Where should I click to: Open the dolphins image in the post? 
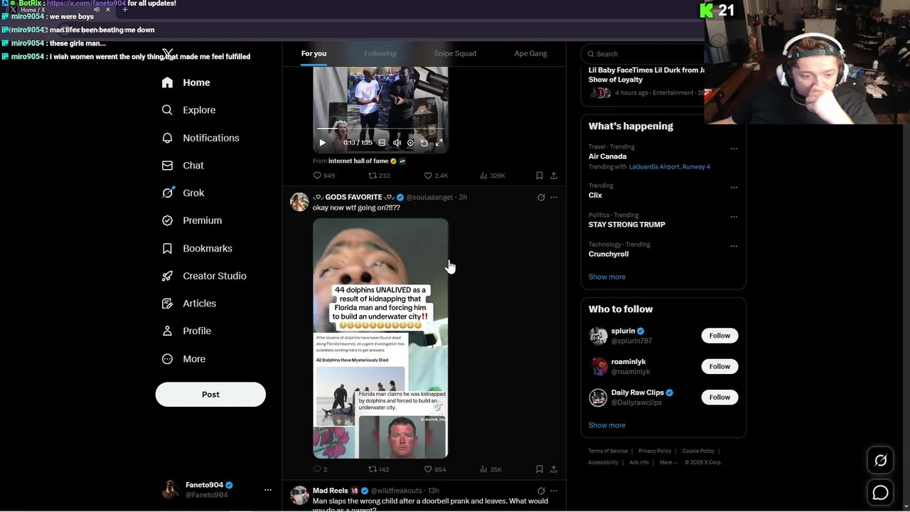(380, 338)
